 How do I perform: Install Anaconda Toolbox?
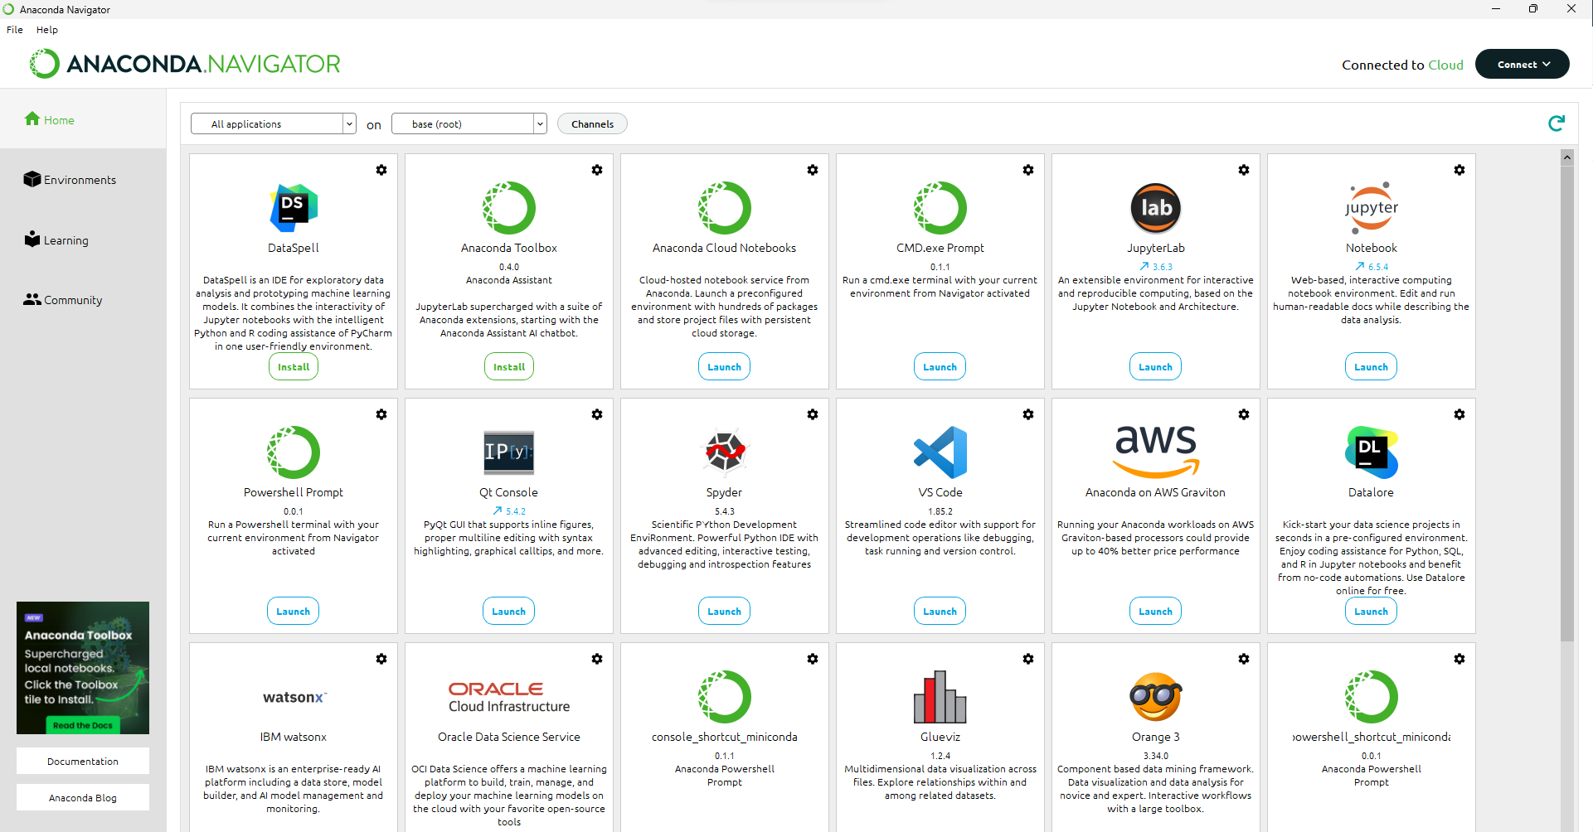(509, 367)
